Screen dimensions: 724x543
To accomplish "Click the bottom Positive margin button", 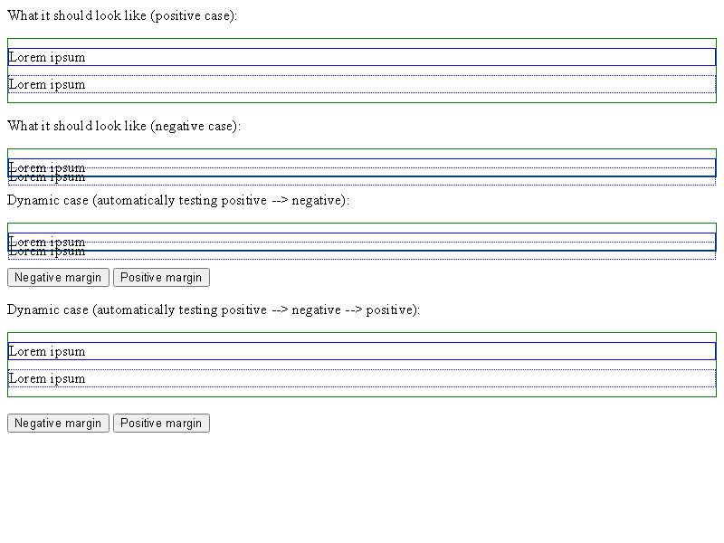I will click(x=161, y=423).
